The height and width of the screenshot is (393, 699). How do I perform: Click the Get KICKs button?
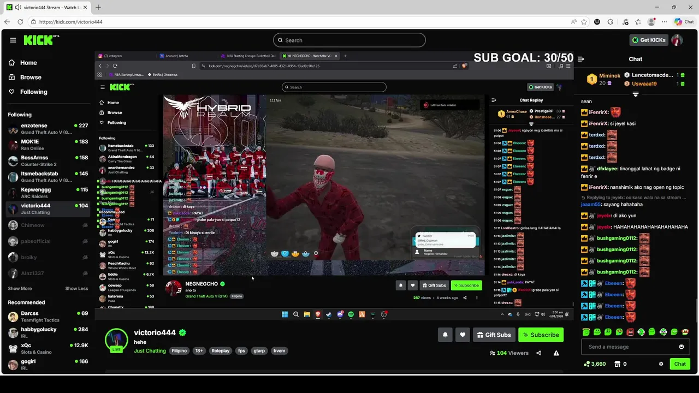[648, 40]
